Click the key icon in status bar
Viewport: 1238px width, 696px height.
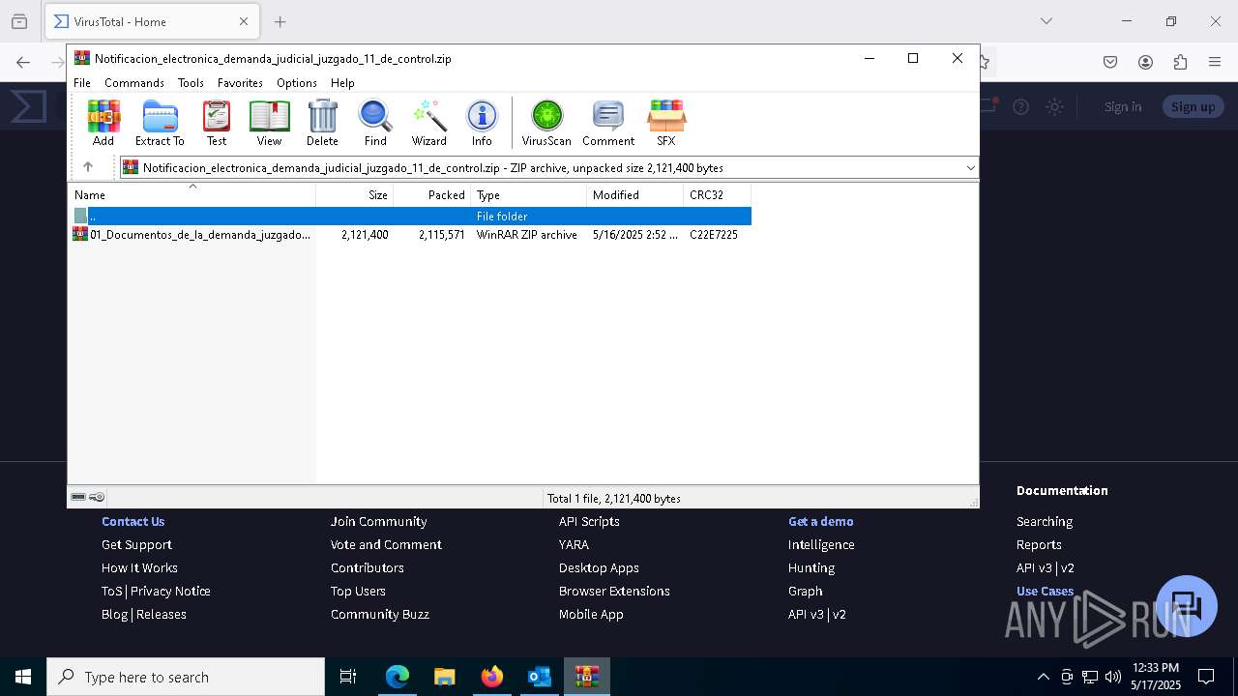coord(97,497)
